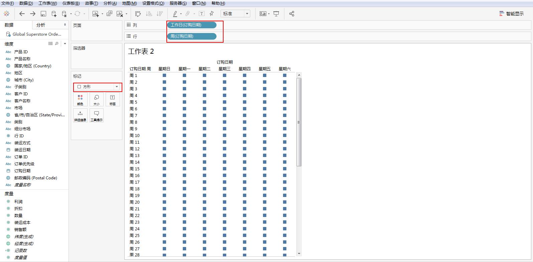The image size is (533, 262).
Task: Click the 星期三 column header
Action: (x=225, y=69)
